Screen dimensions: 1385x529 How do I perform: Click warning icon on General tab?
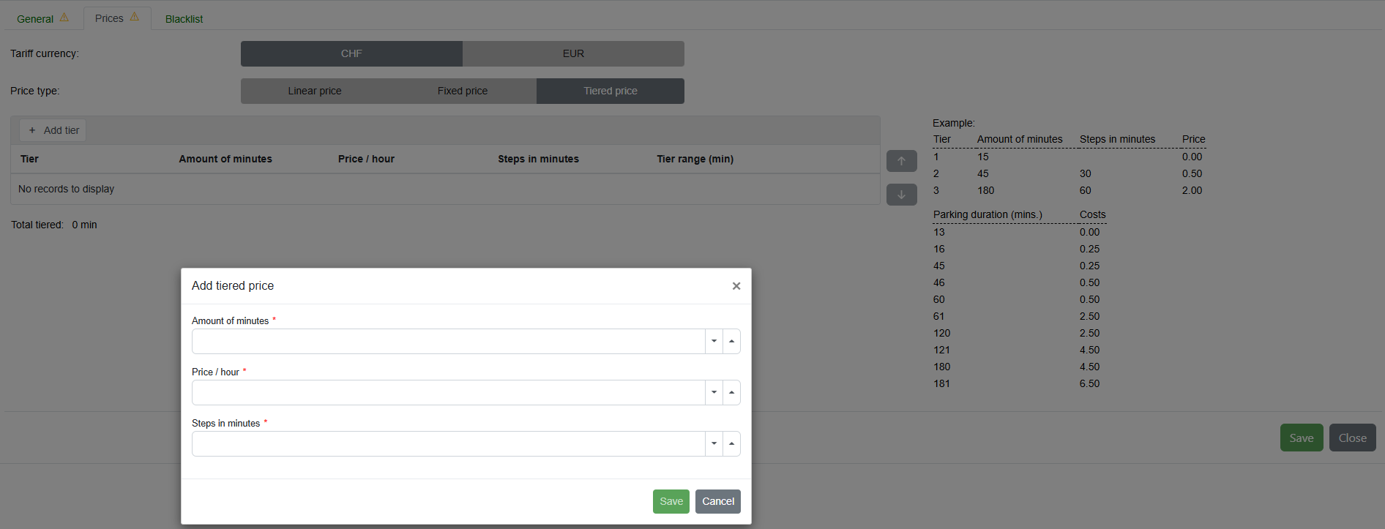click(x=64, y=18)
